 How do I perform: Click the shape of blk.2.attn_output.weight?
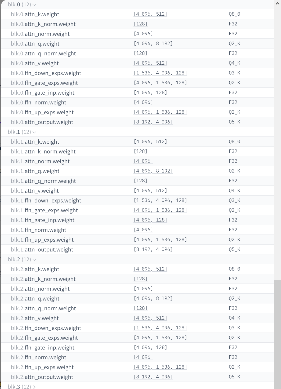point(153,377)
